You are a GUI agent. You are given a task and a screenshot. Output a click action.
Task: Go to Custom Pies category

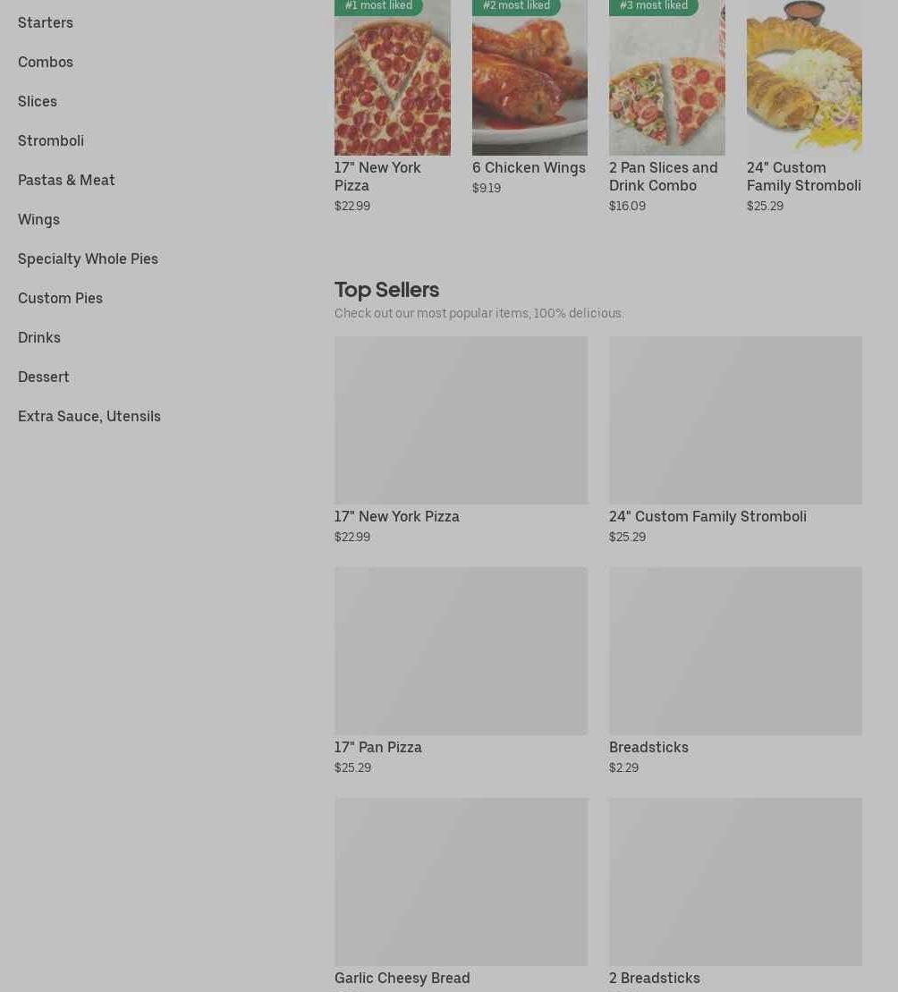pyautogui.click(x=60, y=298)
